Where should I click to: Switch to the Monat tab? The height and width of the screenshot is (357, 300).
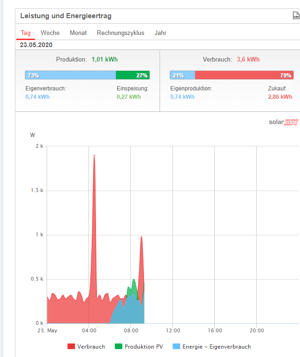pos(78,33)
